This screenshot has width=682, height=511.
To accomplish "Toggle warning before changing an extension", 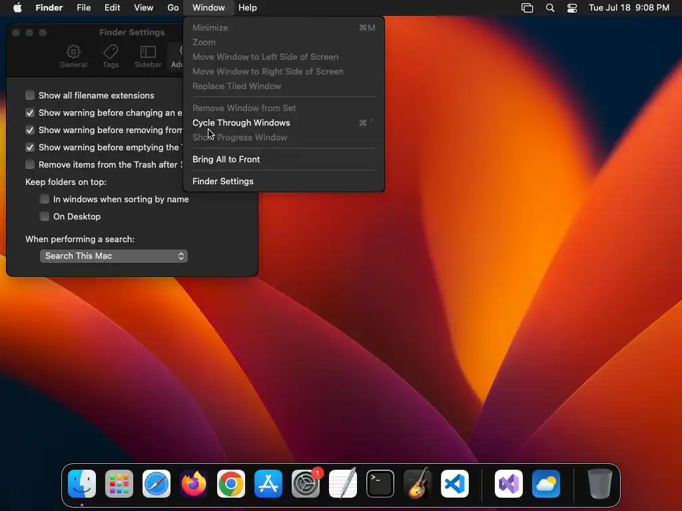I will [x=29, y=112].
